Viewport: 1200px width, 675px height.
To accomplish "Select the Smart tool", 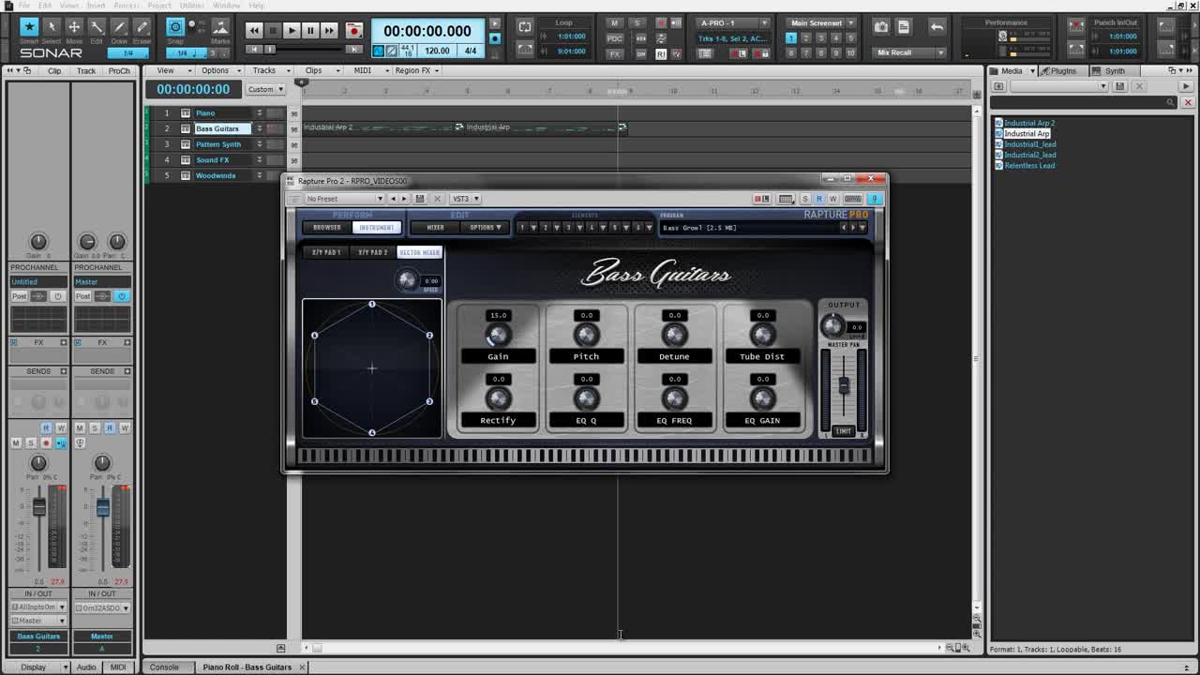I will pos(29,27).
